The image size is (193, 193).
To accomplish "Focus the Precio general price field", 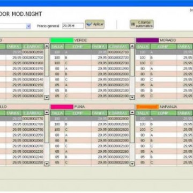I will tap(73, 26).
